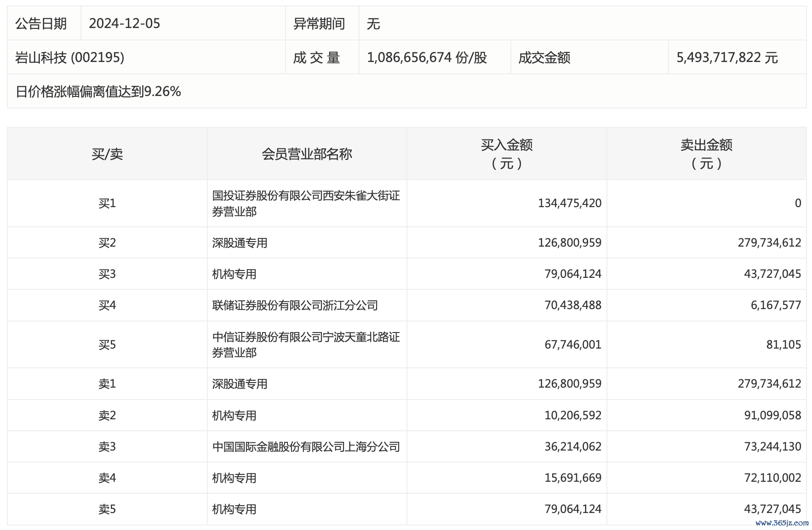Viewport: 812px width, 530px height.
Task: Click buy amount 15,691,669
Action: click(x=573, y=478)
